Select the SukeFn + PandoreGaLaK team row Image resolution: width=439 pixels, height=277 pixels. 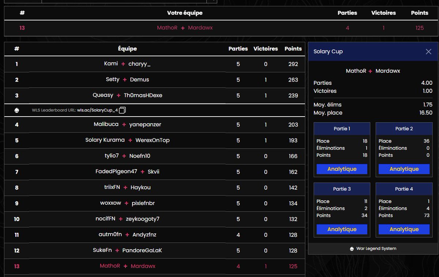coord(154,250)
